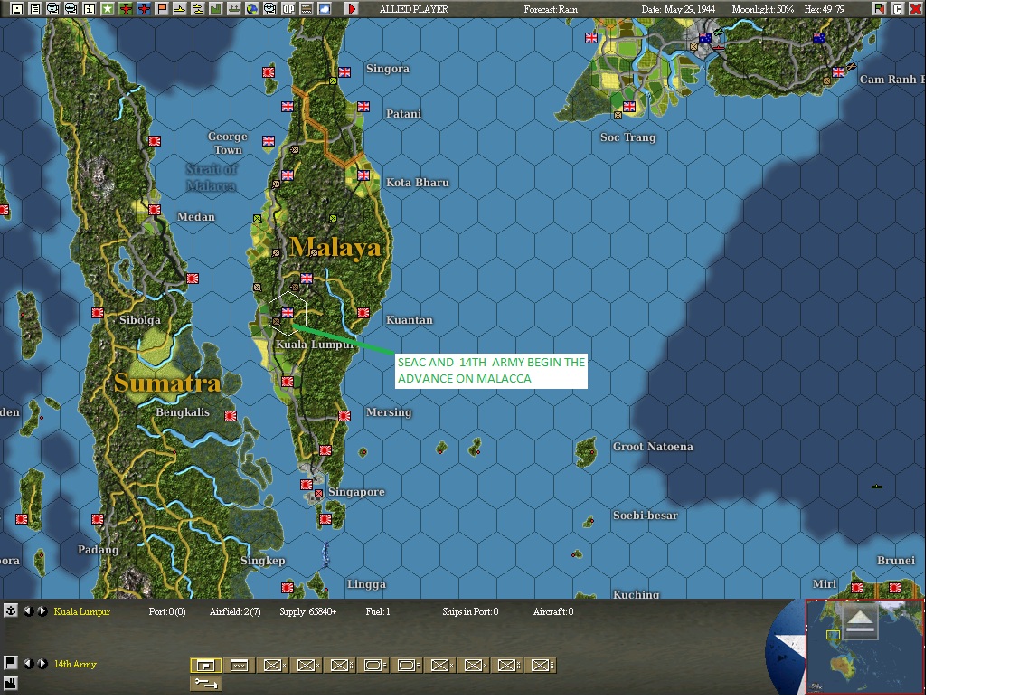Click the Singapore map label
1028x700 pixels.
coord(356,492)
